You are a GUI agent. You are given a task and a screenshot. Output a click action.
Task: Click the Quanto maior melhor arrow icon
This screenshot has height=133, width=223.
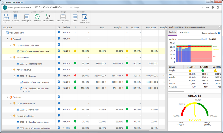click(x=219, y=33)
